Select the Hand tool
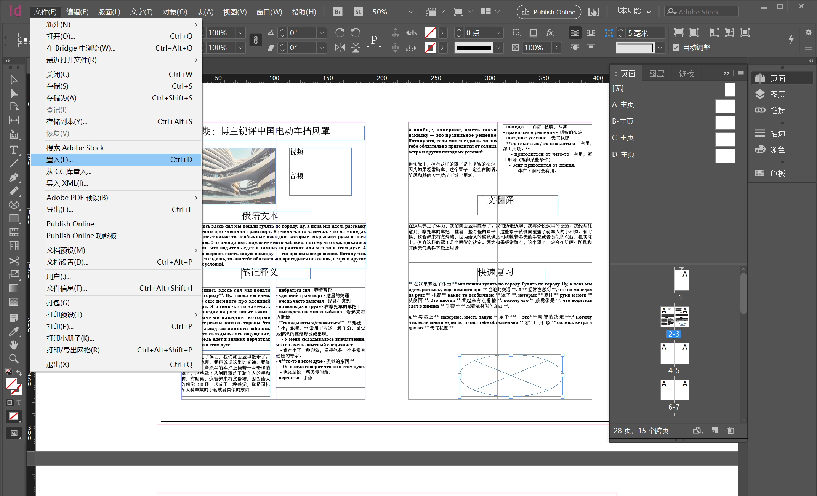Viewport: 817px width, 496px height. [14, 345]
